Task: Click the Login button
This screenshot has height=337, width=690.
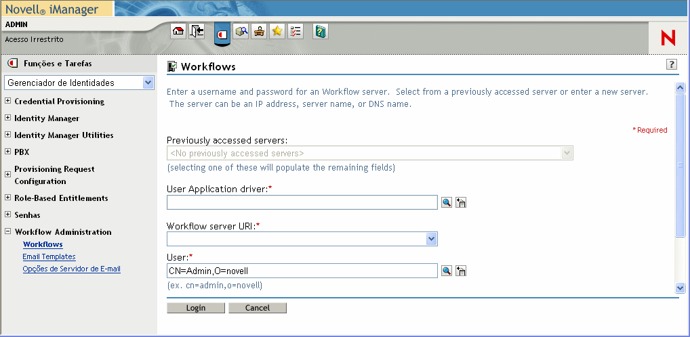Action: click(196, 307)
